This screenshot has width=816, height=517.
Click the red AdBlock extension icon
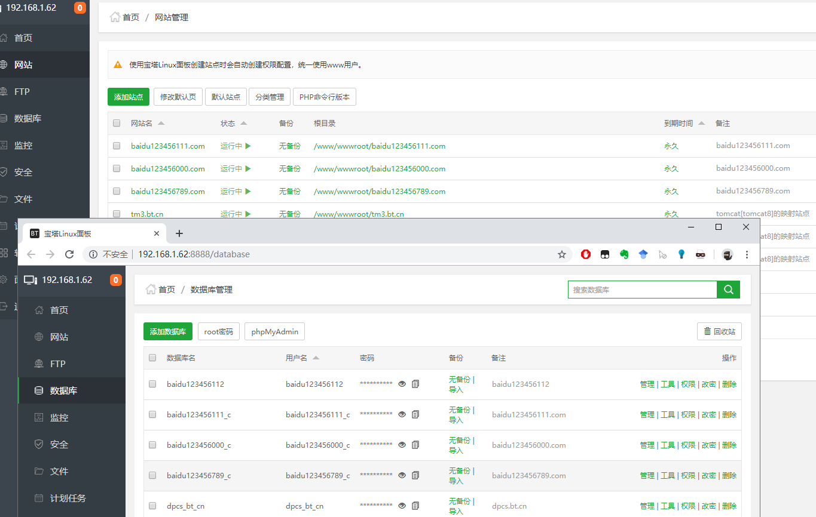[x=586, y=254]
